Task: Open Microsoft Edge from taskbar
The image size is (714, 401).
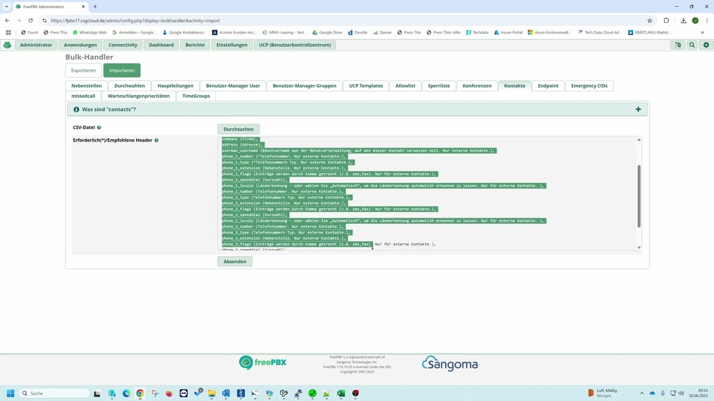Action: pyautogui.click(x=126, y=393)
